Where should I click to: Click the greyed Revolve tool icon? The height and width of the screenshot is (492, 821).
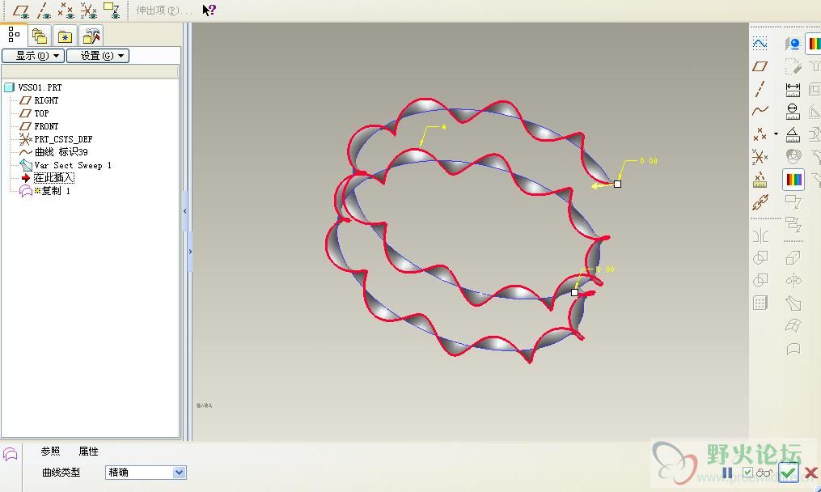[793, 280]
